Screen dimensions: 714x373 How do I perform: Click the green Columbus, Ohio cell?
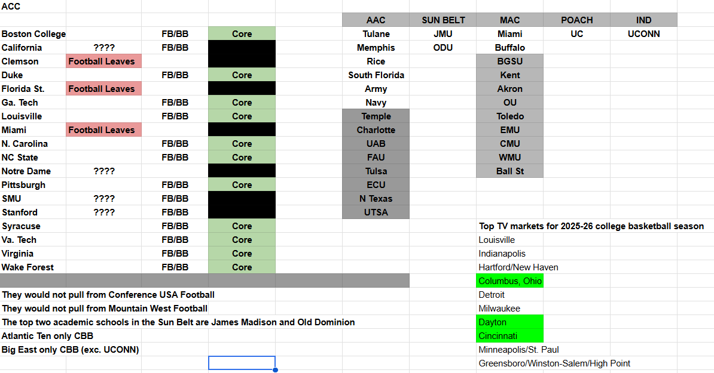(x=509, y=281)
